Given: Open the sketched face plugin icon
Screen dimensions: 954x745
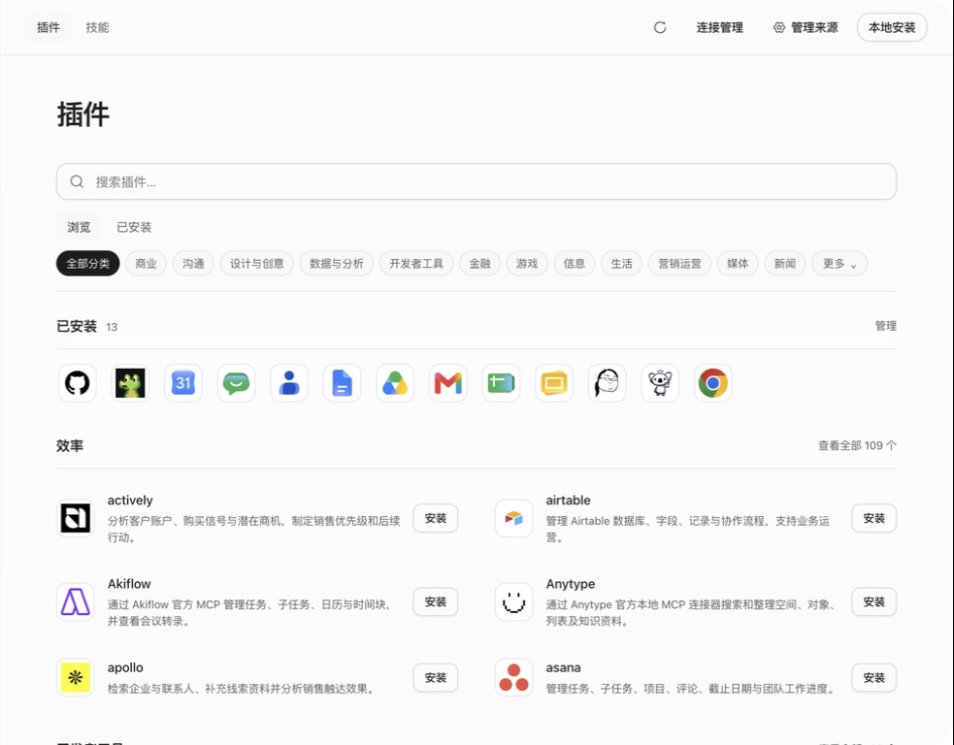Looking at the screenshot, I should [608, 383].
